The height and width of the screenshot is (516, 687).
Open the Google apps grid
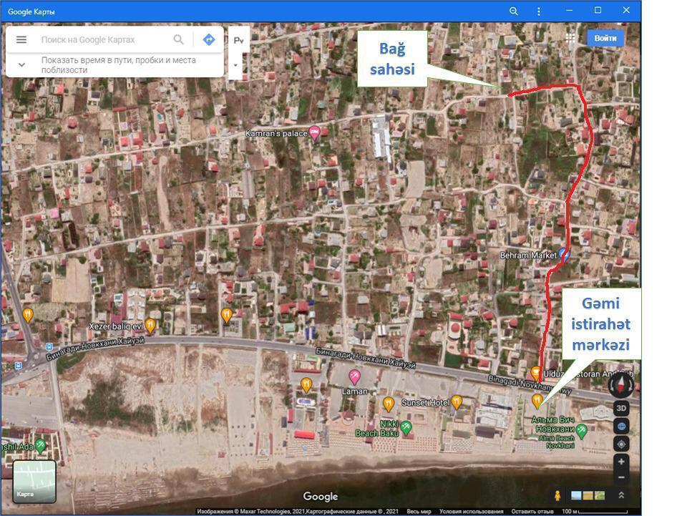click(570, 38)
